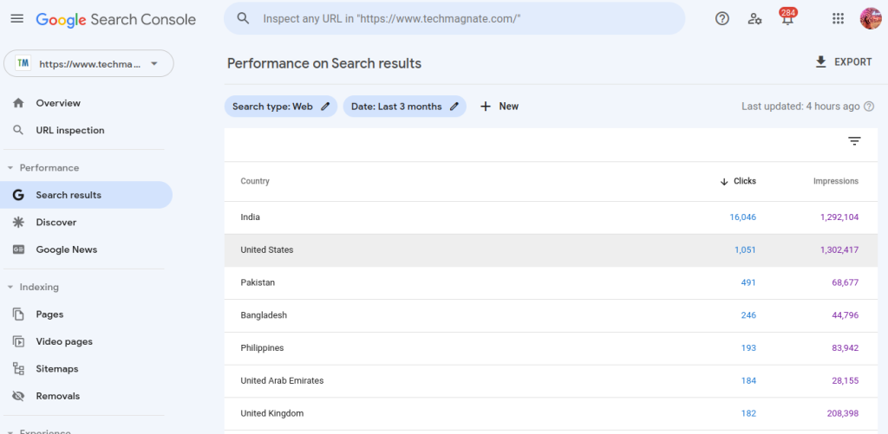Select the United Arab Emirates row
Image resolution: width=888 pixels, height=434 pixels.
tap(551, 381)
